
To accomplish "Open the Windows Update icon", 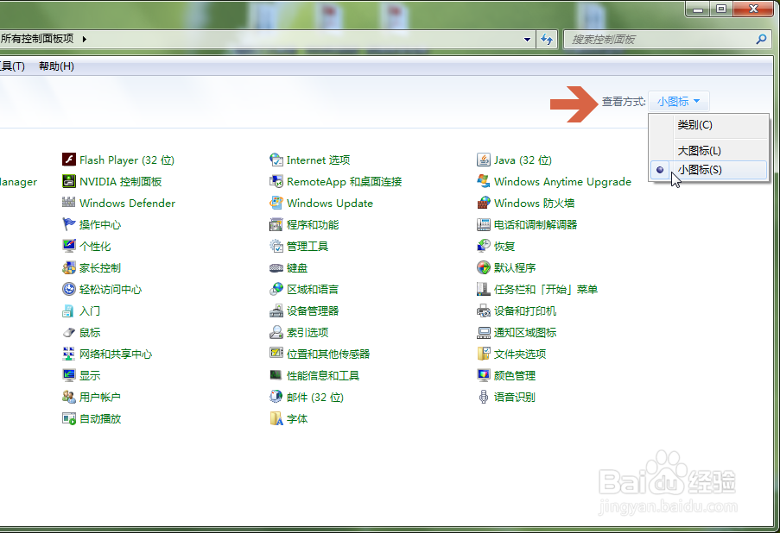I will click(276, 203).
